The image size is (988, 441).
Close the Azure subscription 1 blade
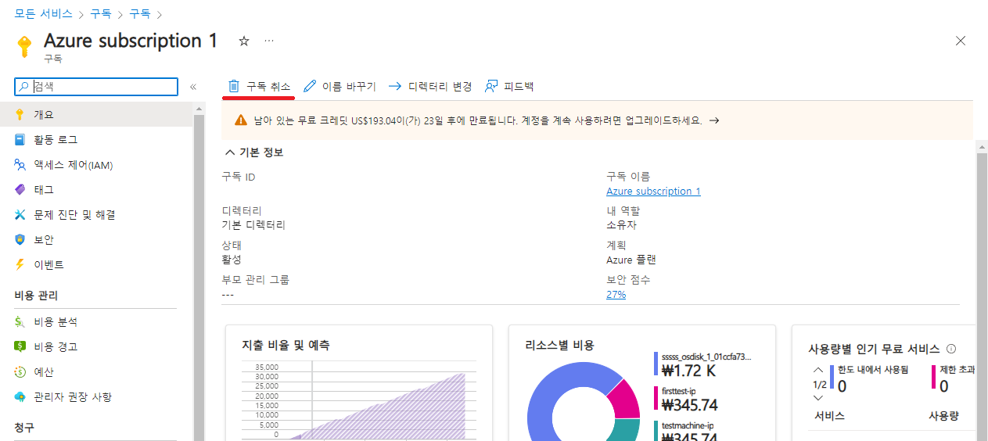pos(961,41)
